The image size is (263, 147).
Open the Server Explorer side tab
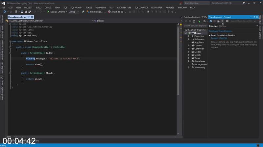pos(2,31)
